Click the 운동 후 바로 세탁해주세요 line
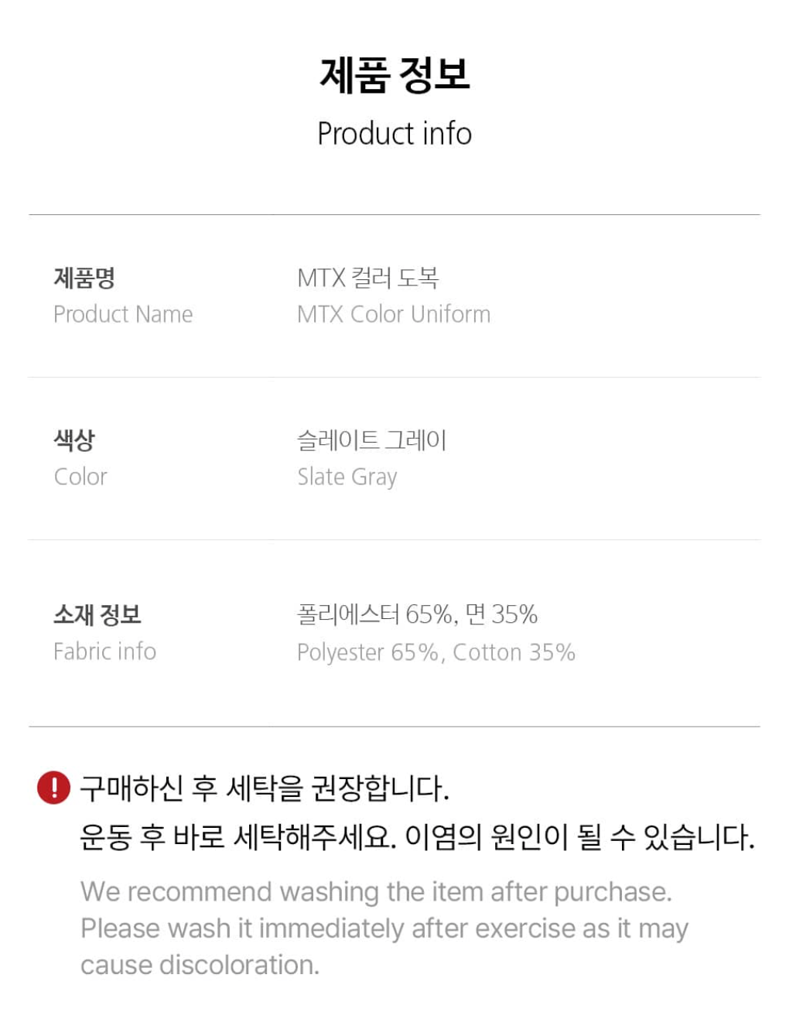The image size is (803, 1012). pyautogui.click(x=417, y=836)
